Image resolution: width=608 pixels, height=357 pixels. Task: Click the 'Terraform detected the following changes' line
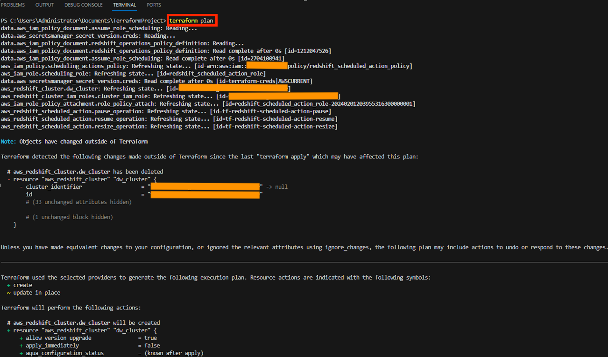[210, 157]
